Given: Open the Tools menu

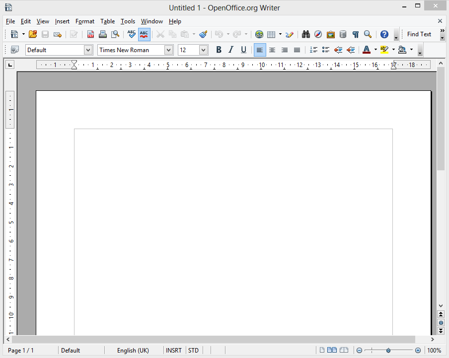Looking at the screenshot, I should [128, 21].
